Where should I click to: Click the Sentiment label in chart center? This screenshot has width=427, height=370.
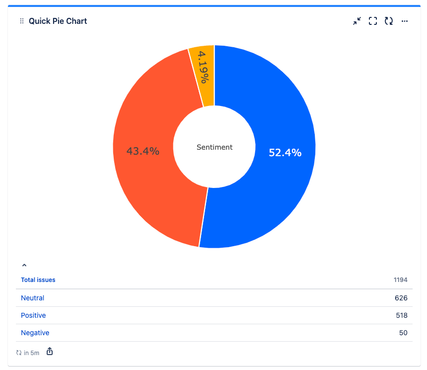[x=214, y=147]
